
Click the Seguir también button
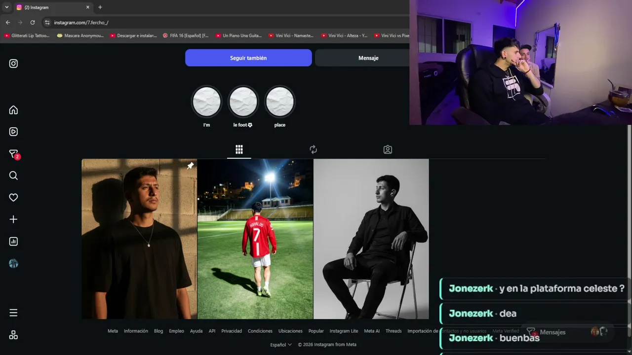coord(248,58)
